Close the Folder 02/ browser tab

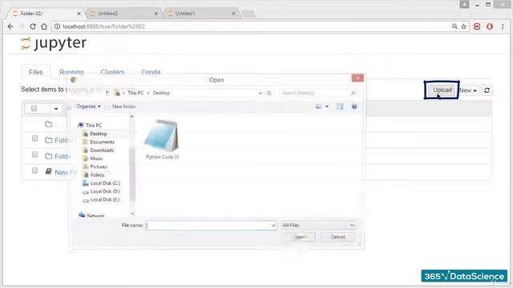(79, 14)
